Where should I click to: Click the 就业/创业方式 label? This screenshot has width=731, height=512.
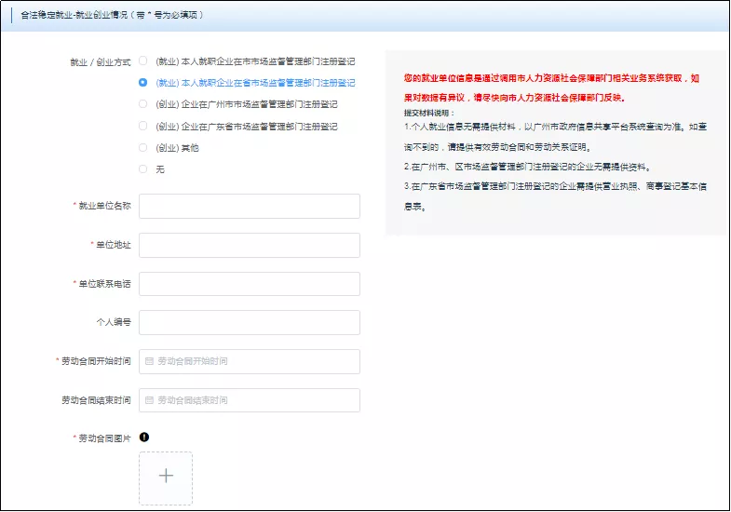(x=101, y=62)
